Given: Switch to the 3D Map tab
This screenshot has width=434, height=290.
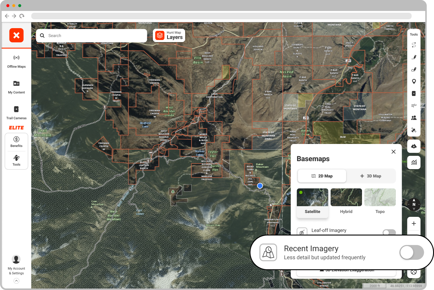Looking at the screenshot, I should point(371,176).
